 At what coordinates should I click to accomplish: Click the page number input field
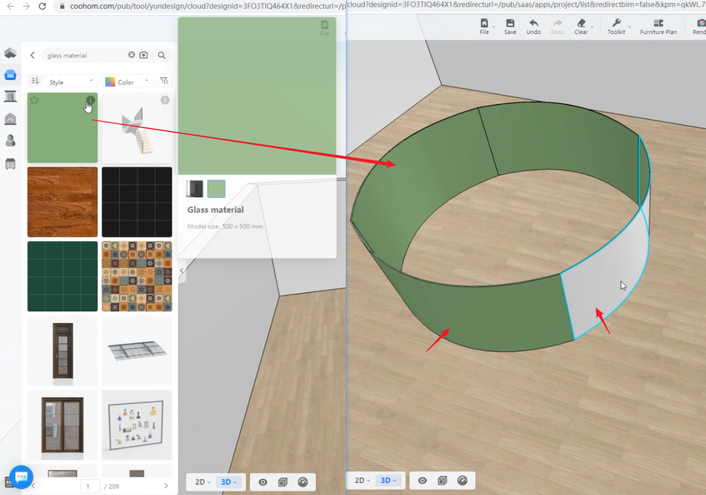point(90,486)
